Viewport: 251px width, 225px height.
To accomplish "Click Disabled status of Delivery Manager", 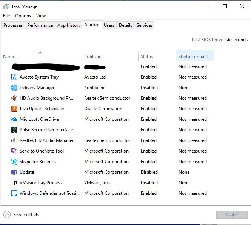I will coord(149,88).
